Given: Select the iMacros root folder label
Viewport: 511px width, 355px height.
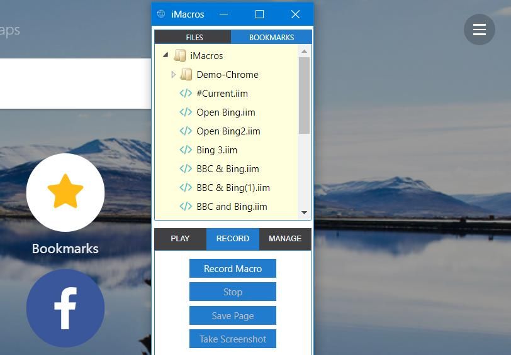Looking at the screenshot, I should 206,56.
